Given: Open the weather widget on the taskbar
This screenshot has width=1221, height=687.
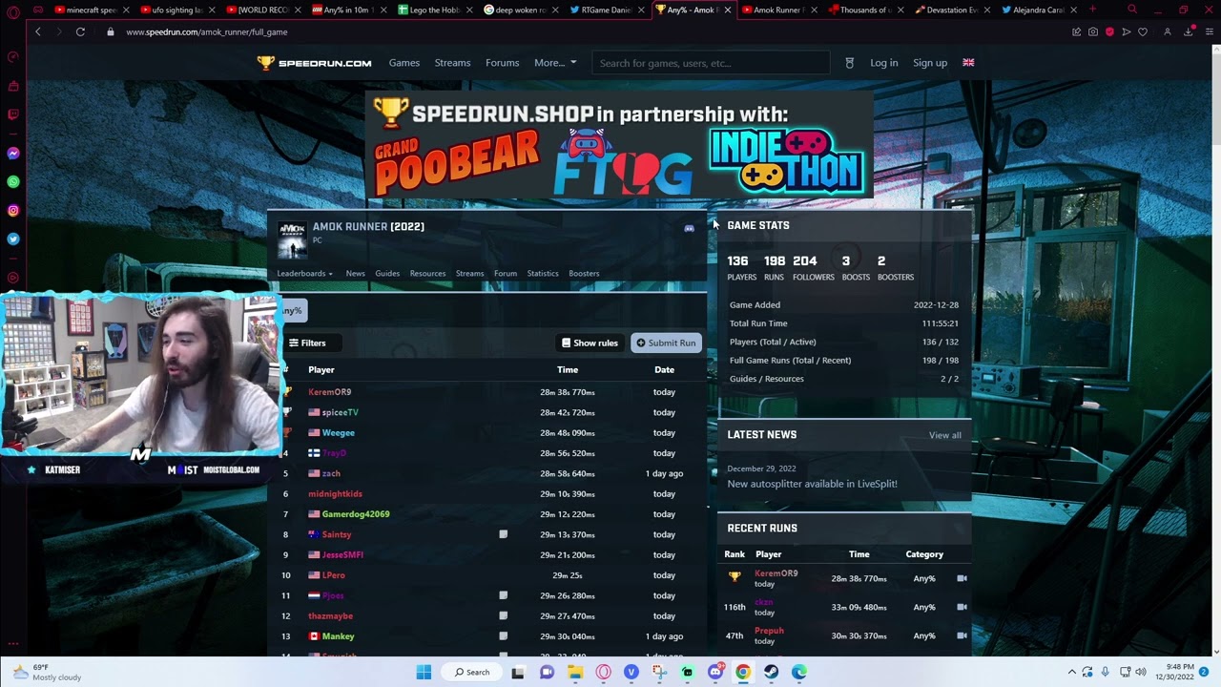Looking at the screenshot, I should 46,672.
